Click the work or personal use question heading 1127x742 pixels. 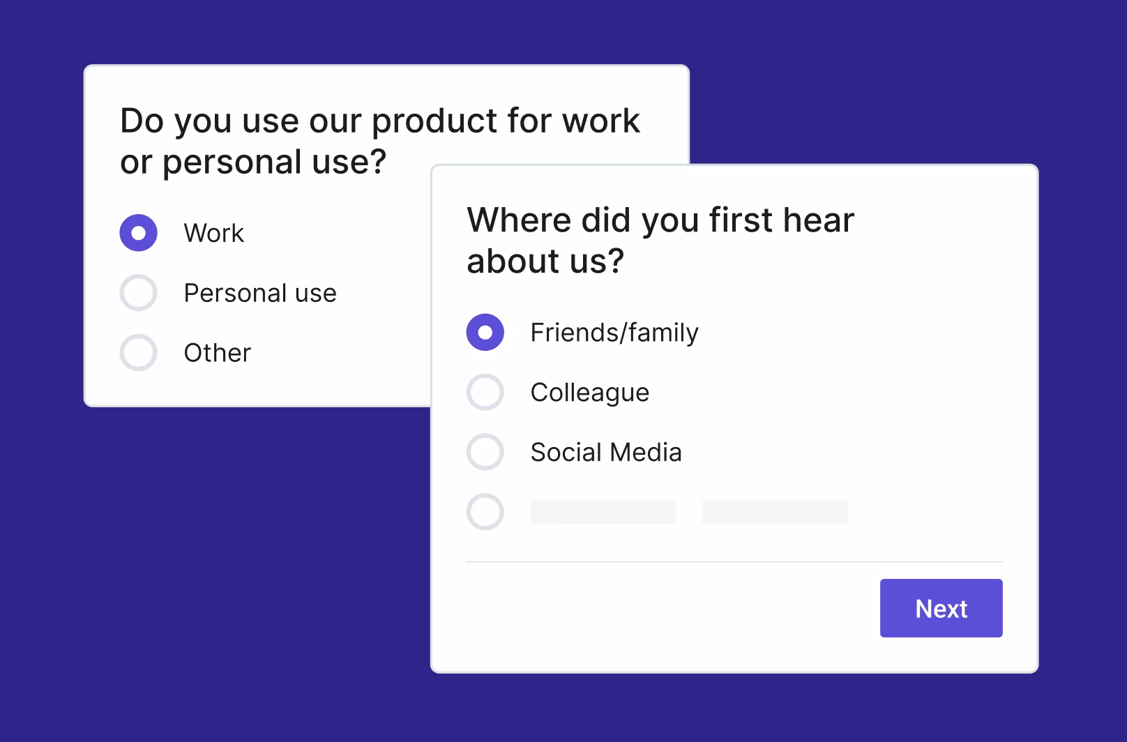pyautogui.click(x=379, y=121)
